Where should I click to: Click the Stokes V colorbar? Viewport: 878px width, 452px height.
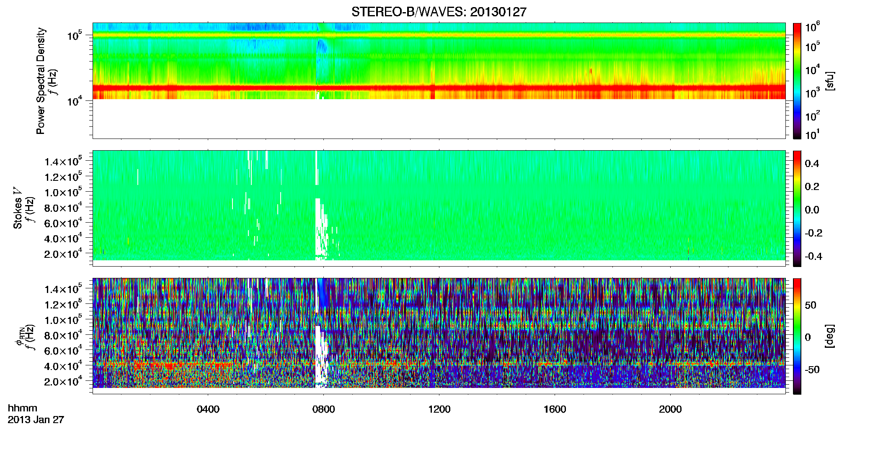[797, 208]
